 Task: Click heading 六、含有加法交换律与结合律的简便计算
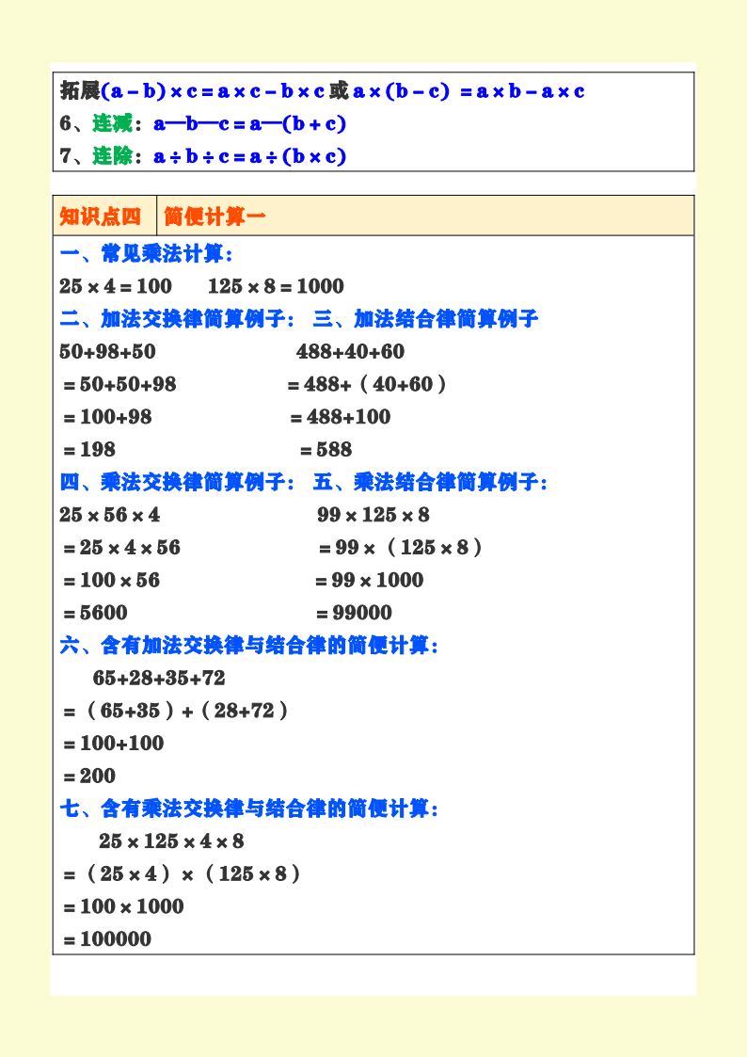click(249, 646)
